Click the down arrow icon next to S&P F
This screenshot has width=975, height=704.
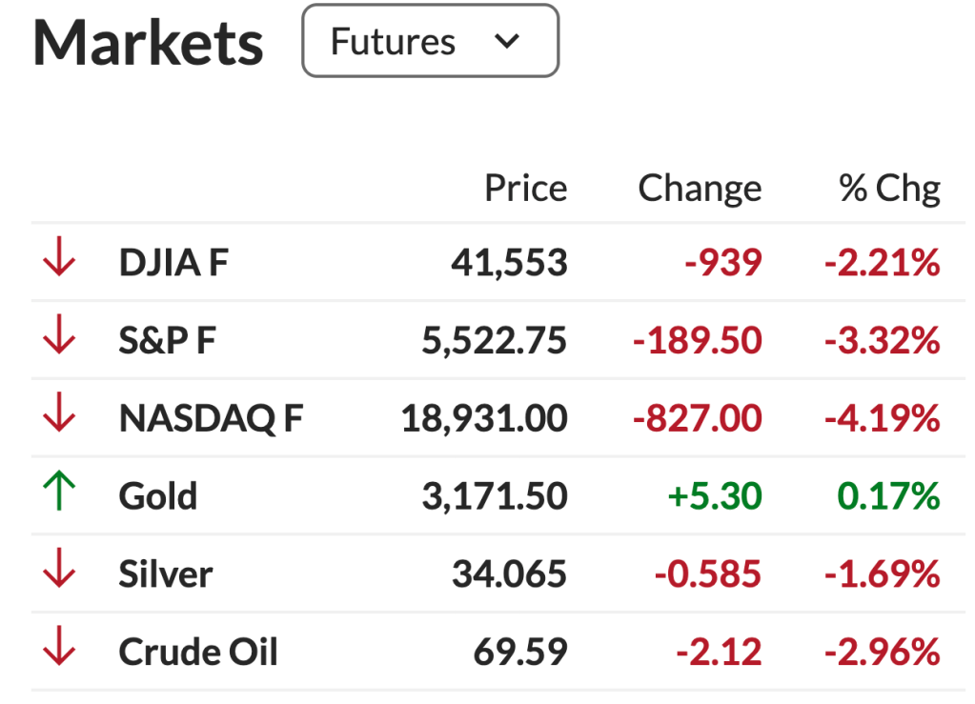[x=59, y=340]
